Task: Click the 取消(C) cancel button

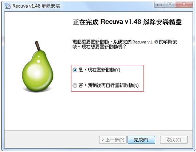Action: 174,140
